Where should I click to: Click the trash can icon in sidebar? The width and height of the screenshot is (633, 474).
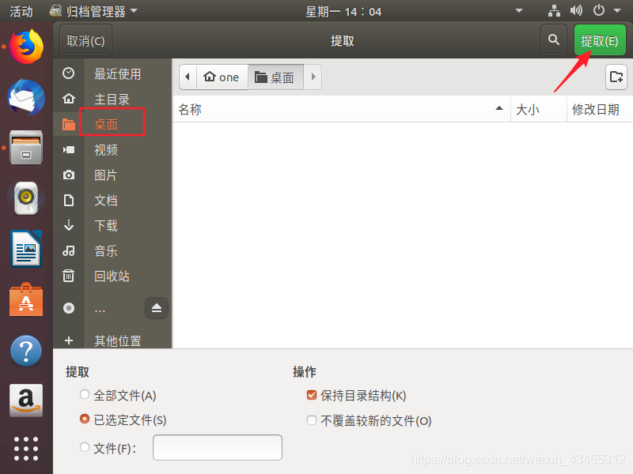click(x=69, y=276)
